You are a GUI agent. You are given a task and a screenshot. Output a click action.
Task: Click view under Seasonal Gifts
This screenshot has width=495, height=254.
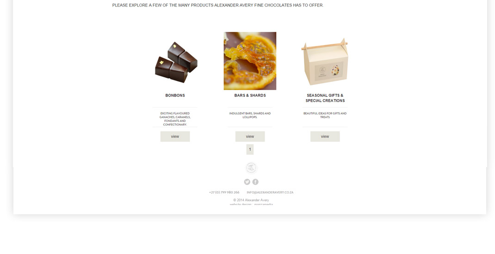(x=325, y=136)
